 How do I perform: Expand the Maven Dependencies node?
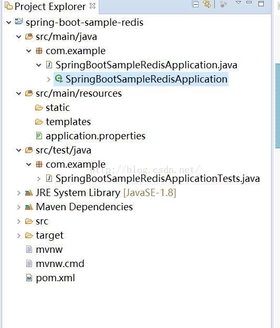[18, 207]
